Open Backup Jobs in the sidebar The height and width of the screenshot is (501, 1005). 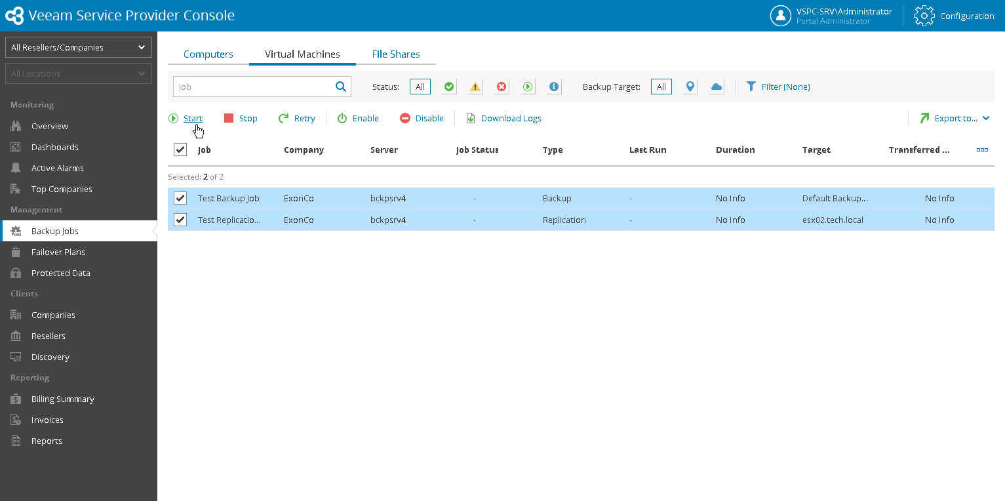point(79,231)
